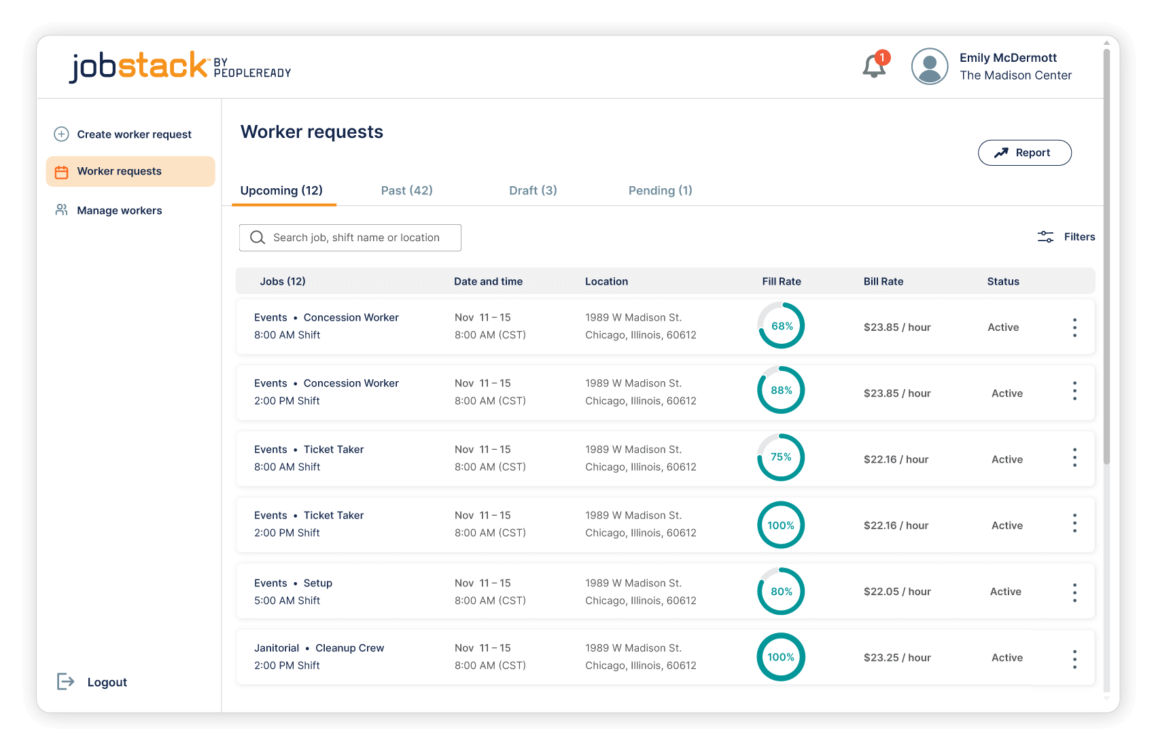Viewport: 1156px width, 748px height.
Task: Click the $23.25 / hour bill rate
Action: tap(897, 658)
